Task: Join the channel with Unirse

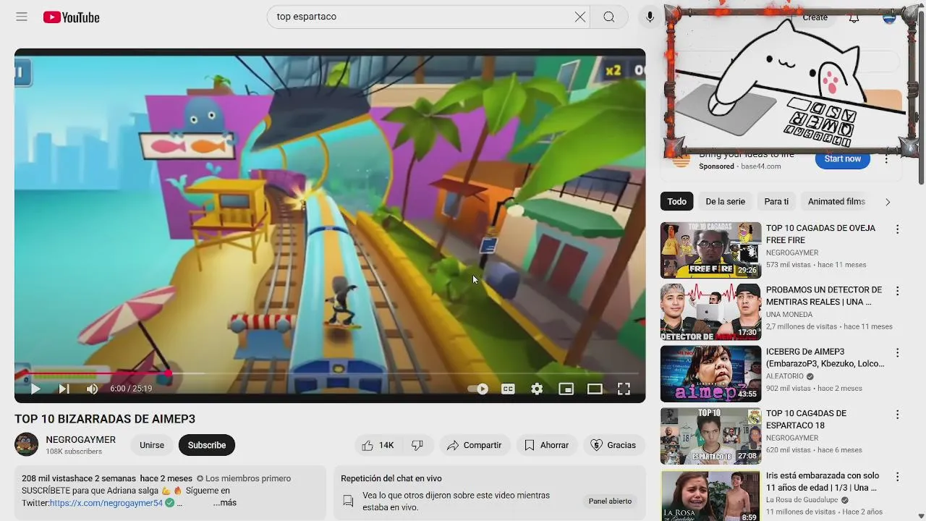Action: [152, 445]
